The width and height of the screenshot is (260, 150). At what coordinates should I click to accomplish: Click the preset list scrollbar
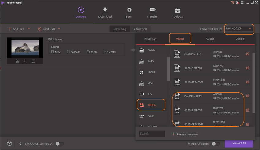tap(254, 83)
